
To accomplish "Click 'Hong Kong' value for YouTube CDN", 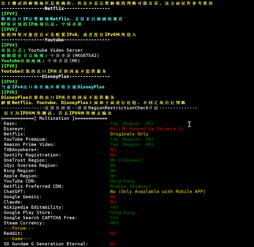I will point(122,181).
